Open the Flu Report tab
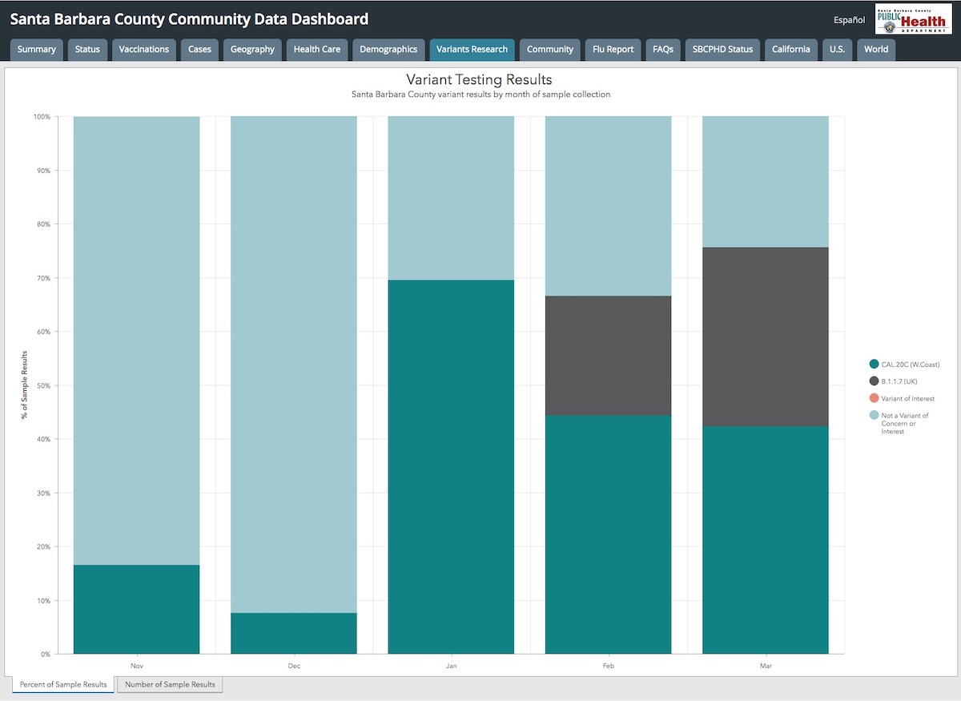The width and height of the screenshot is (961, 701). coord(613,50)
